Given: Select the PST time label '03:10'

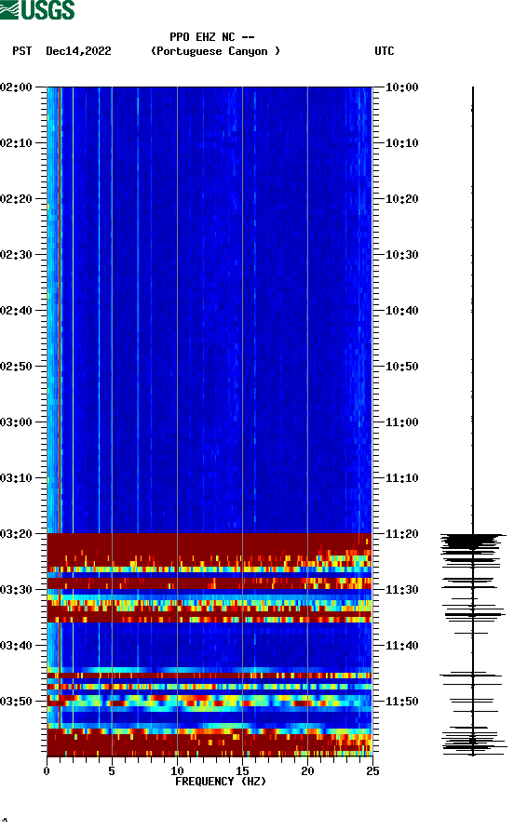Looking at the screenshot, I should click(x=17, y=478).
